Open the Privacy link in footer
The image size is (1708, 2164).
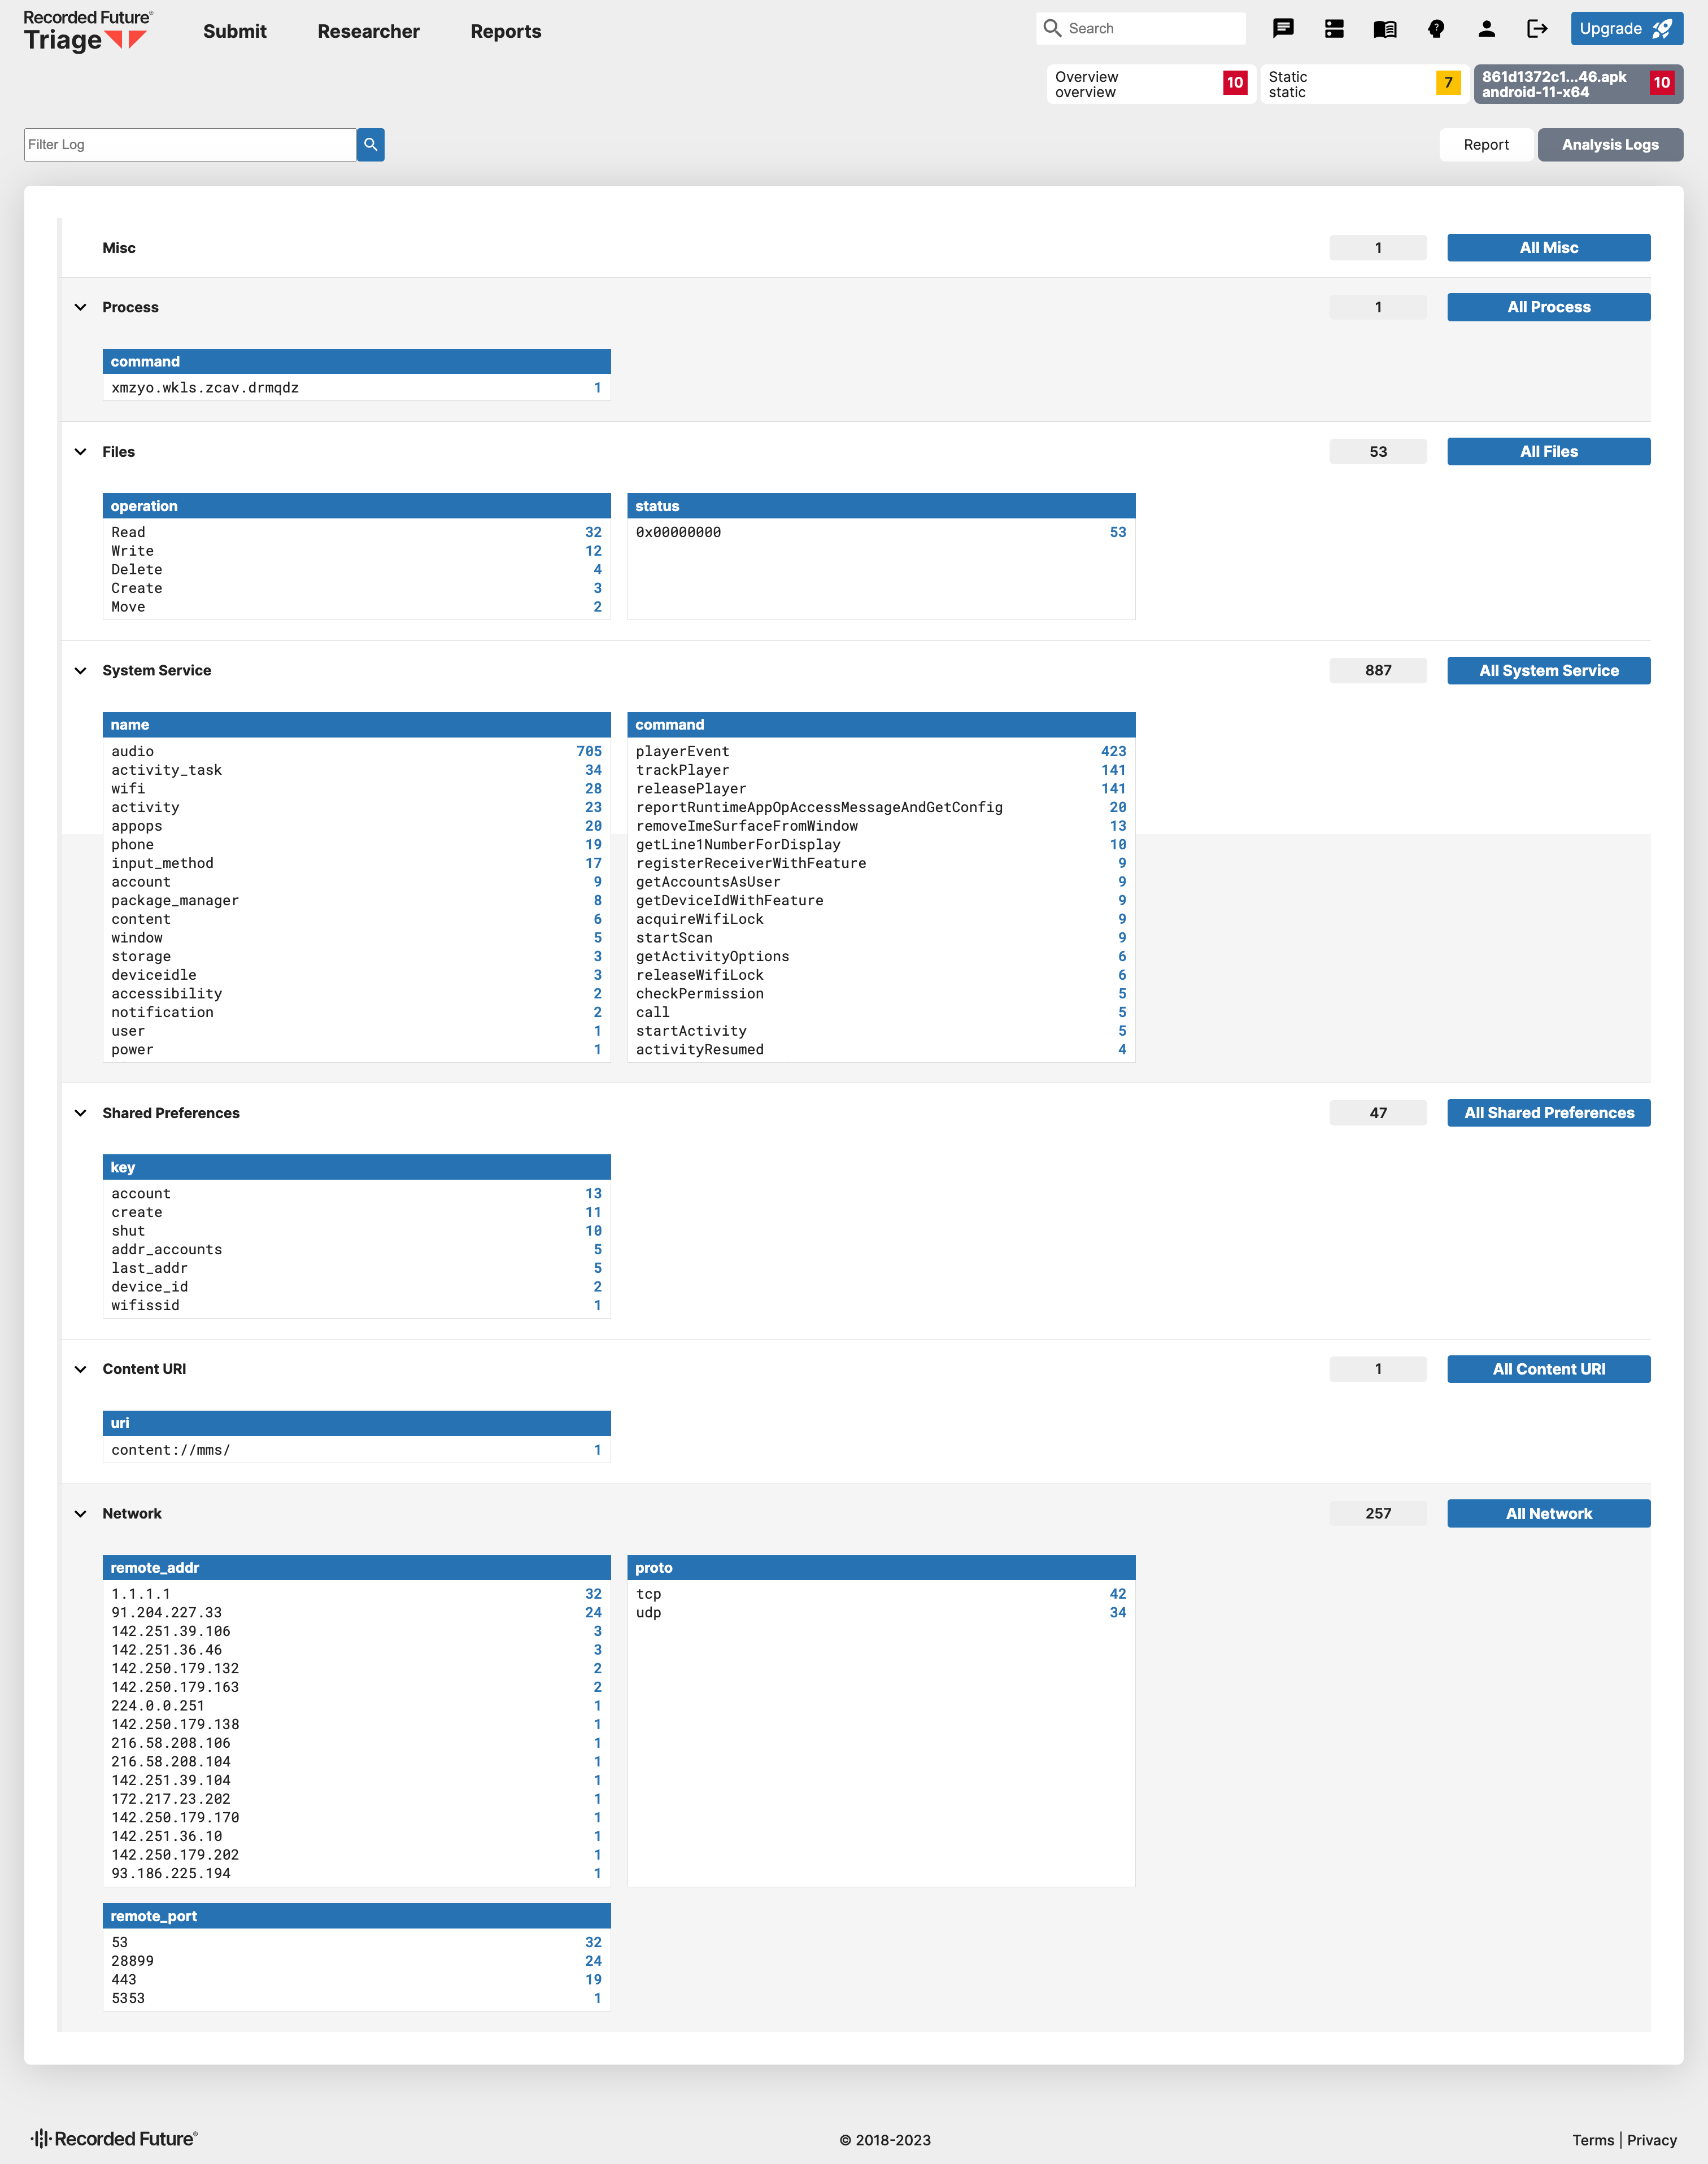(x=1651, y=2140)
